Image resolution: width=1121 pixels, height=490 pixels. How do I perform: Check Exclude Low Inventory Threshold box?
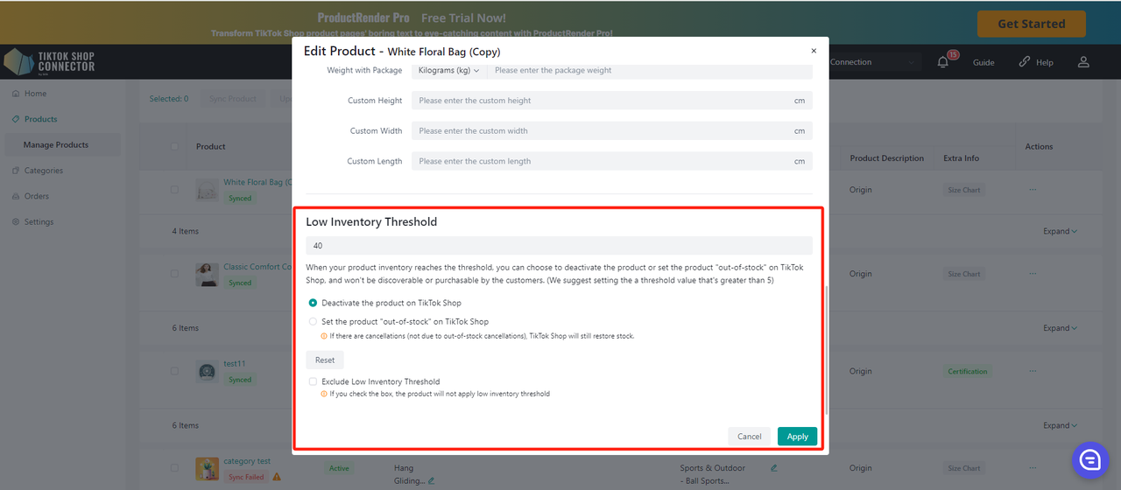tap(313, 381)
